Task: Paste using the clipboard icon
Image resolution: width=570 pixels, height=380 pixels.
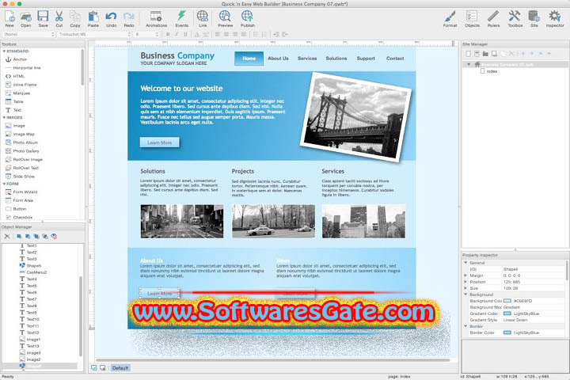Action: pyautogui.click(x=93, y=18)
